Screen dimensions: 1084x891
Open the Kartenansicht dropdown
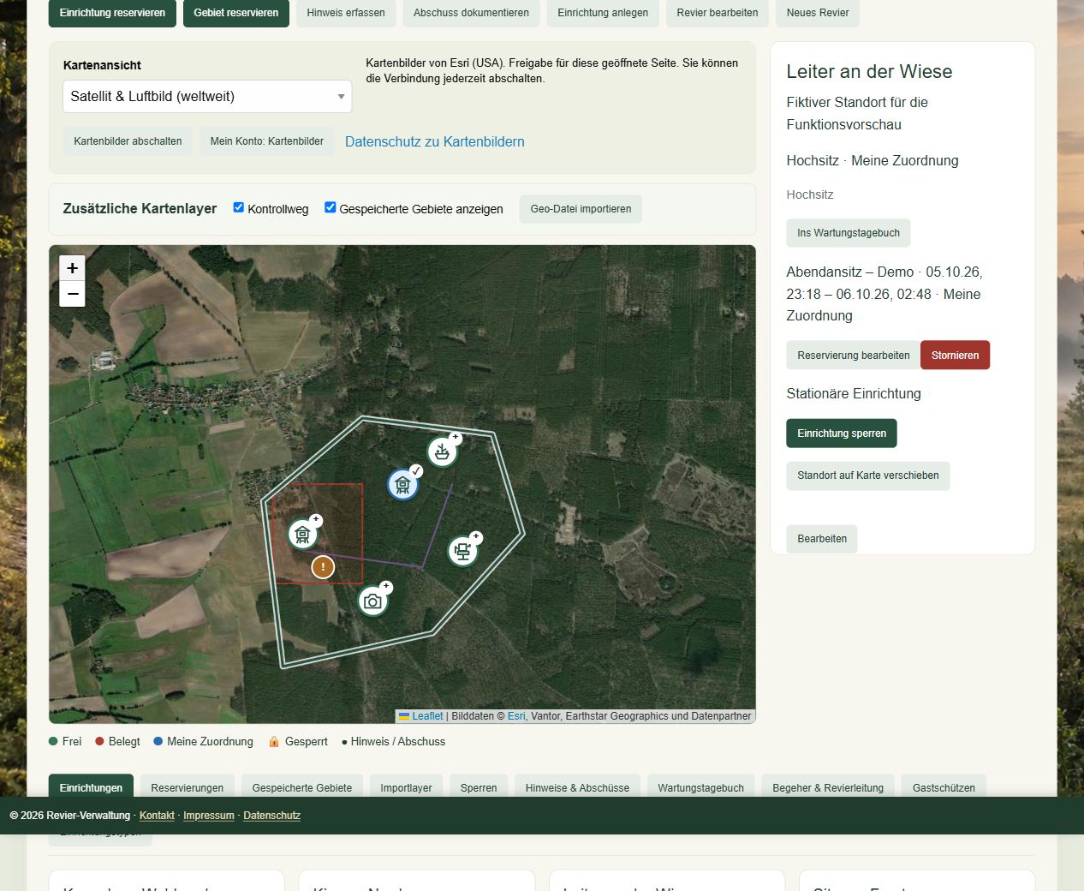coord(207,97)
